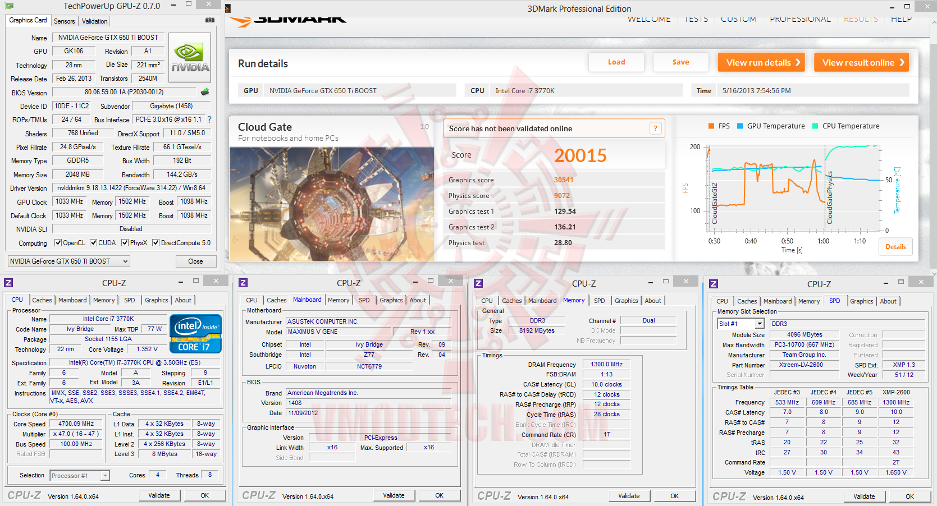937x506 pixels.
Task: Click the 3DMark vertical scrollbar down arrow
Action: pos(934,273)
